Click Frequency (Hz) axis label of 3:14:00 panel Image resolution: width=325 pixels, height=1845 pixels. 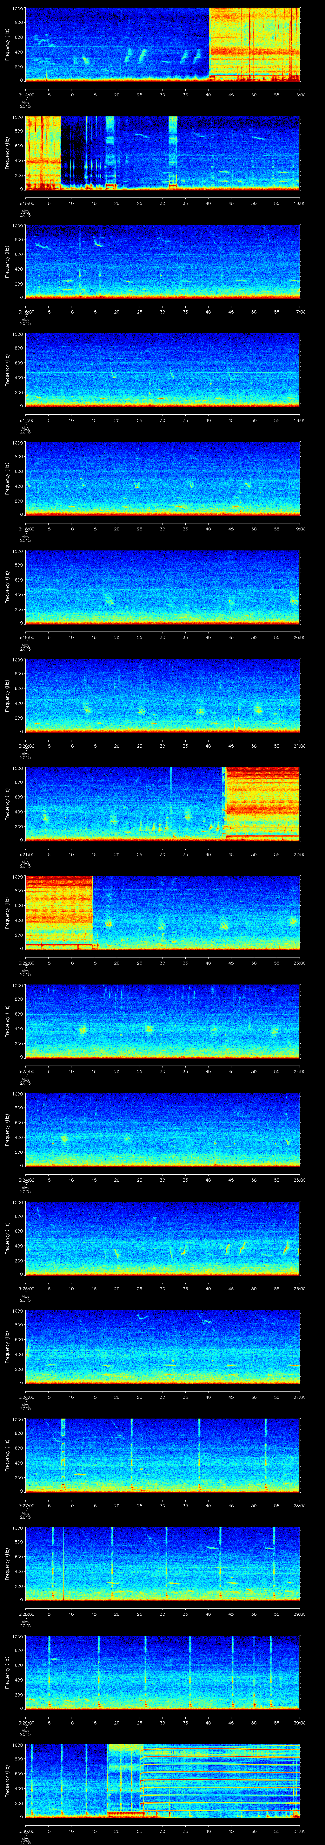coord(7,45)
